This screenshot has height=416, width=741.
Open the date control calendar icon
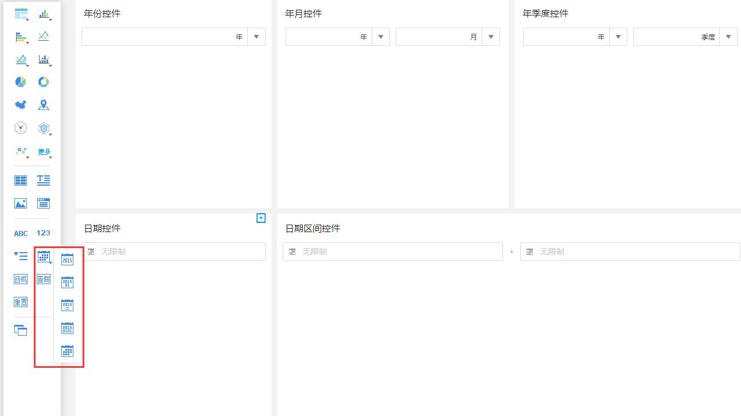point(44,257)
